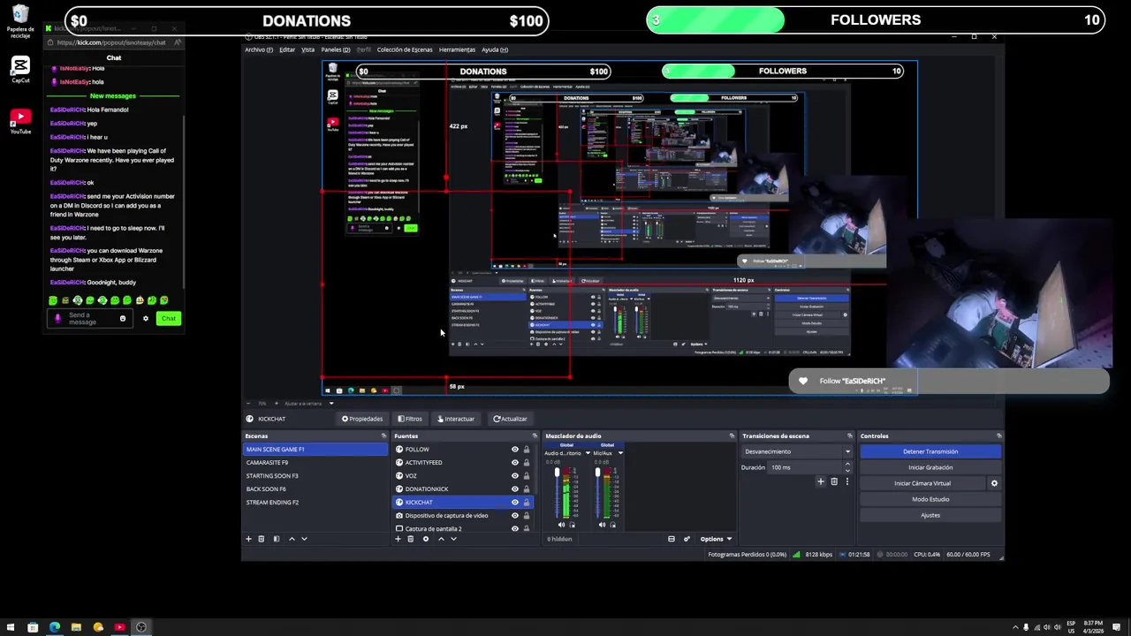Move selected source down in Fuentes
Image resolution: width=1131 pixels, height=636 pixels.
point(453,539)
